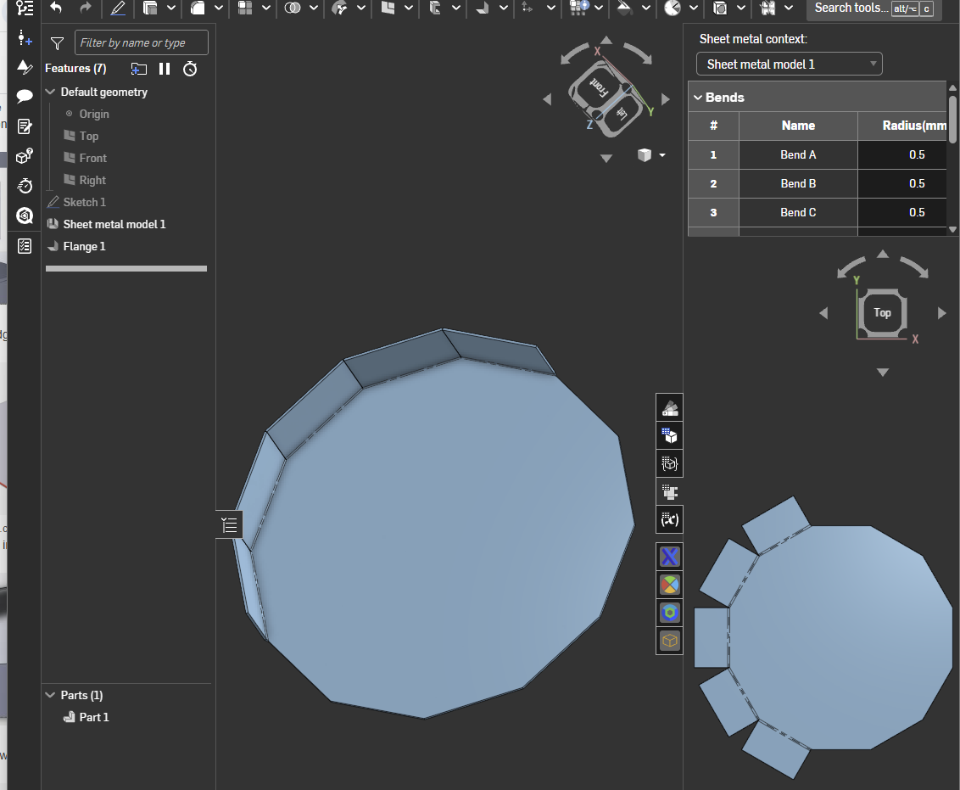960x790 pixels.
Task: Collapse the Default geometry tree group
Action: pos(50,92)
